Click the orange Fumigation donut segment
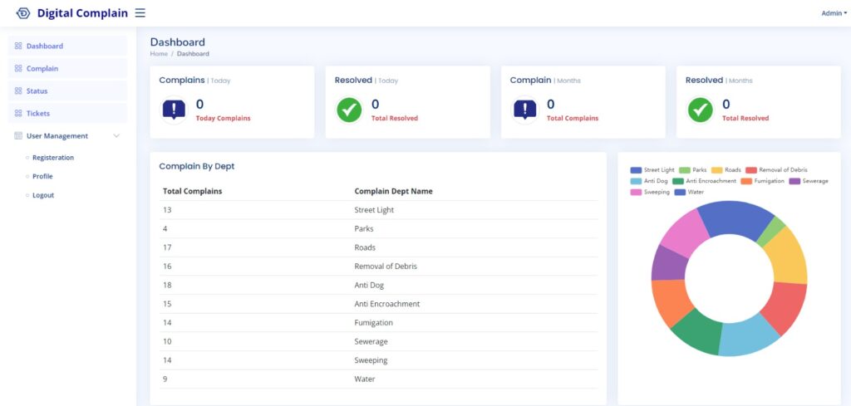 coord(671,301)
